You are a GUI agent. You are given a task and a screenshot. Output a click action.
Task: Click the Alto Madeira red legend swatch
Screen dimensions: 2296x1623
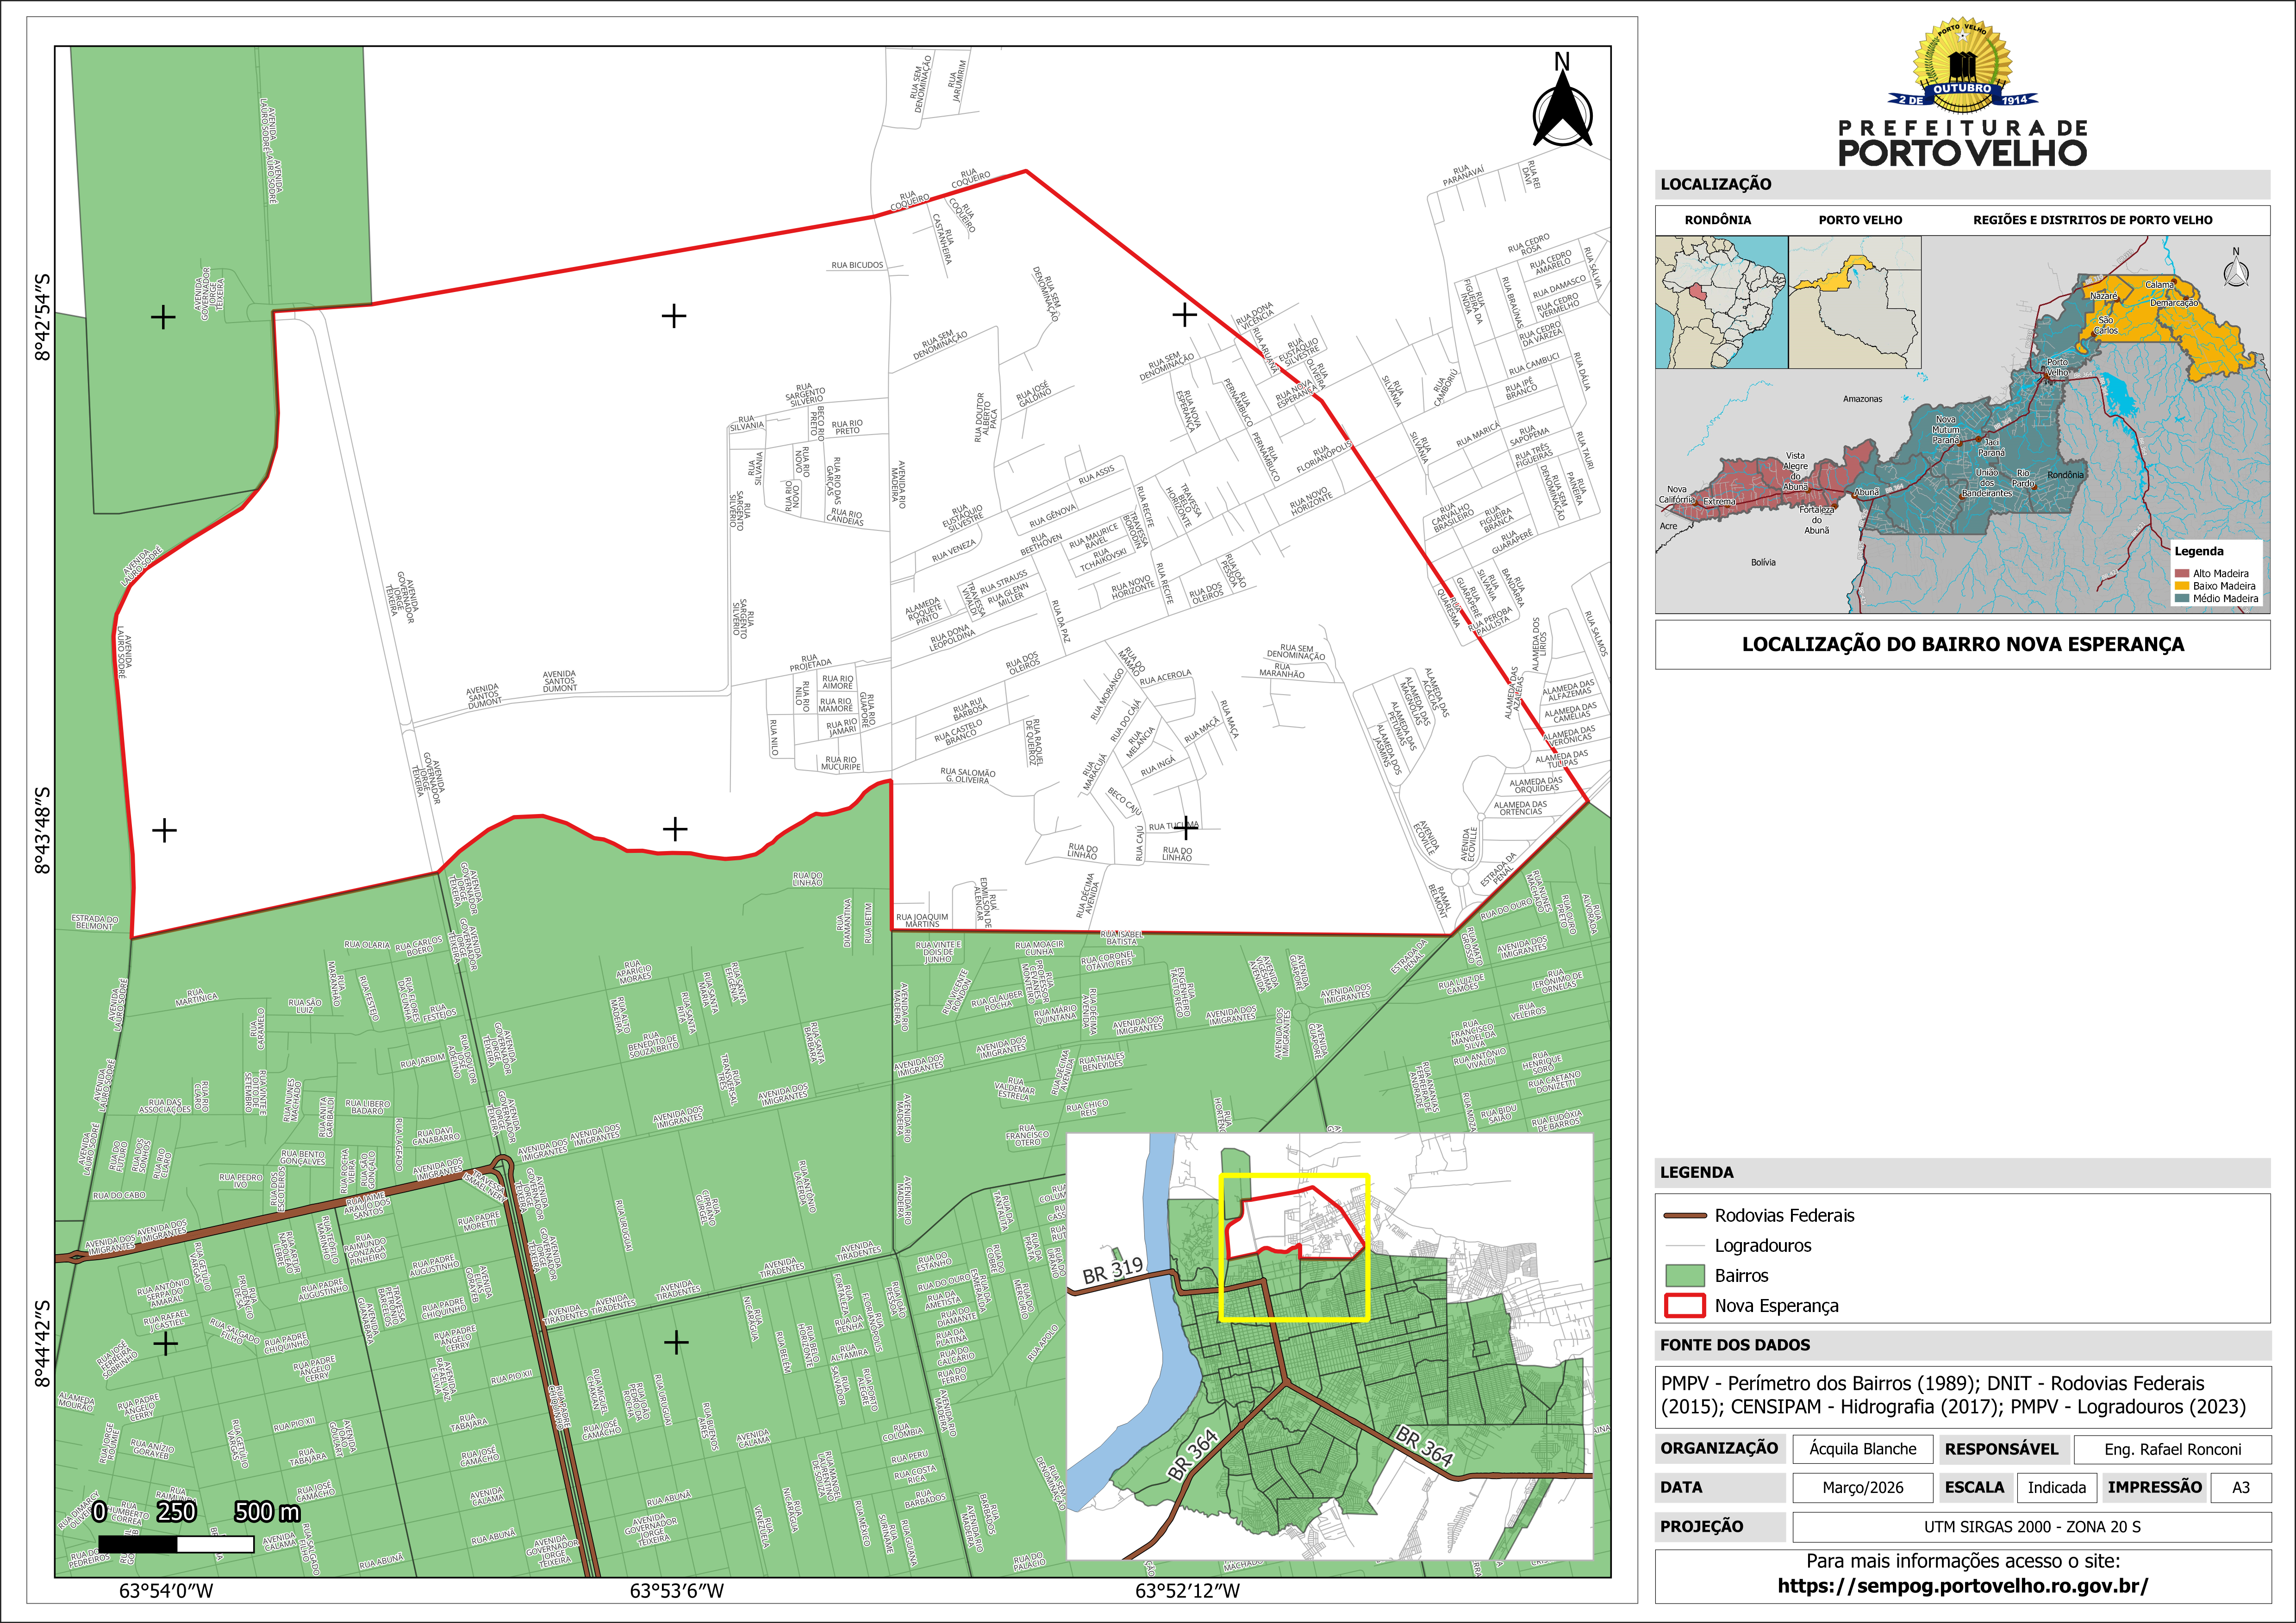[2182, 574]
